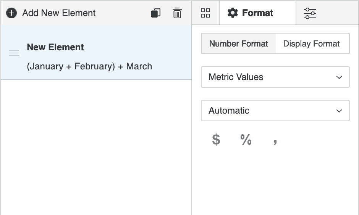Viewport: 359px width, 215px height.
Task: Click the chevron arrow on Automatic
Action: [x=339, y=111]
